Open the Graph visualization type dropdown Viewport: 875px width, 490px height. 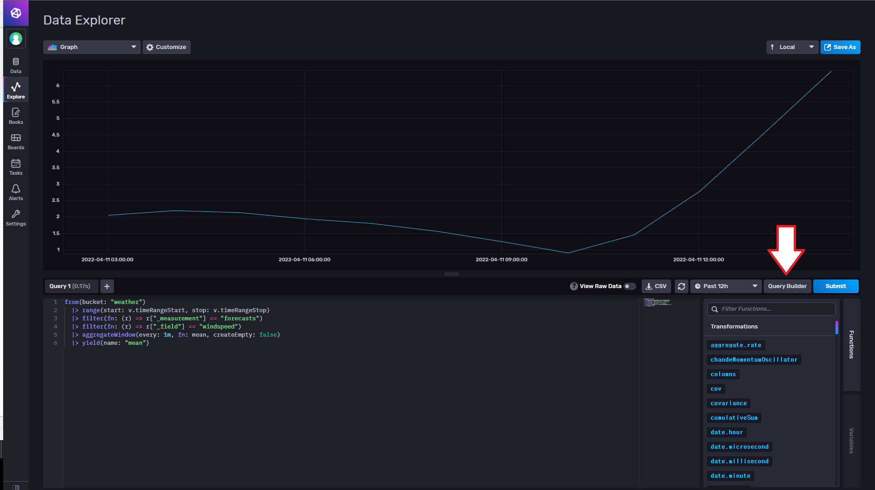pos(92,47)
